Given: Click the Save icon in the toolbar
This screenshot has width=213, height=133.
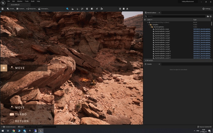Looking at the screenshot, I should click(x=2, y=9).
